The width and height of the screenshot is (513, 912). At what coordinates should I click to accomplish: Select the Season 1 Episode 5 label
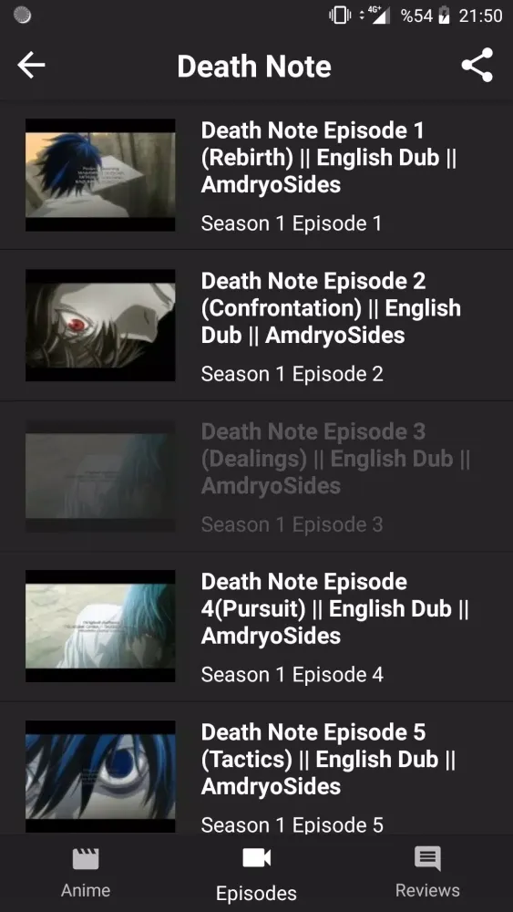coord(292,824)
